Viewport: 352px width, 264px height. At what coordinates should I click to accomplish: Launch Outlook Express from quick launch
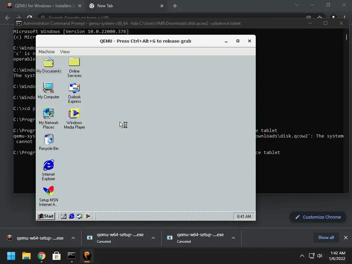79,216
